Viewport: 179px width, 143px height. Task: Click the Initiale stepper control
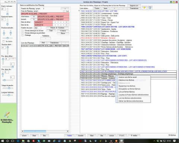(x=34, y=19)
